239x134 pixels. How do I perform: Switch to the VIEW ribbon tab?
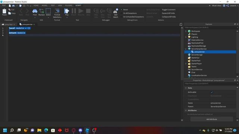tap(60, 6)
